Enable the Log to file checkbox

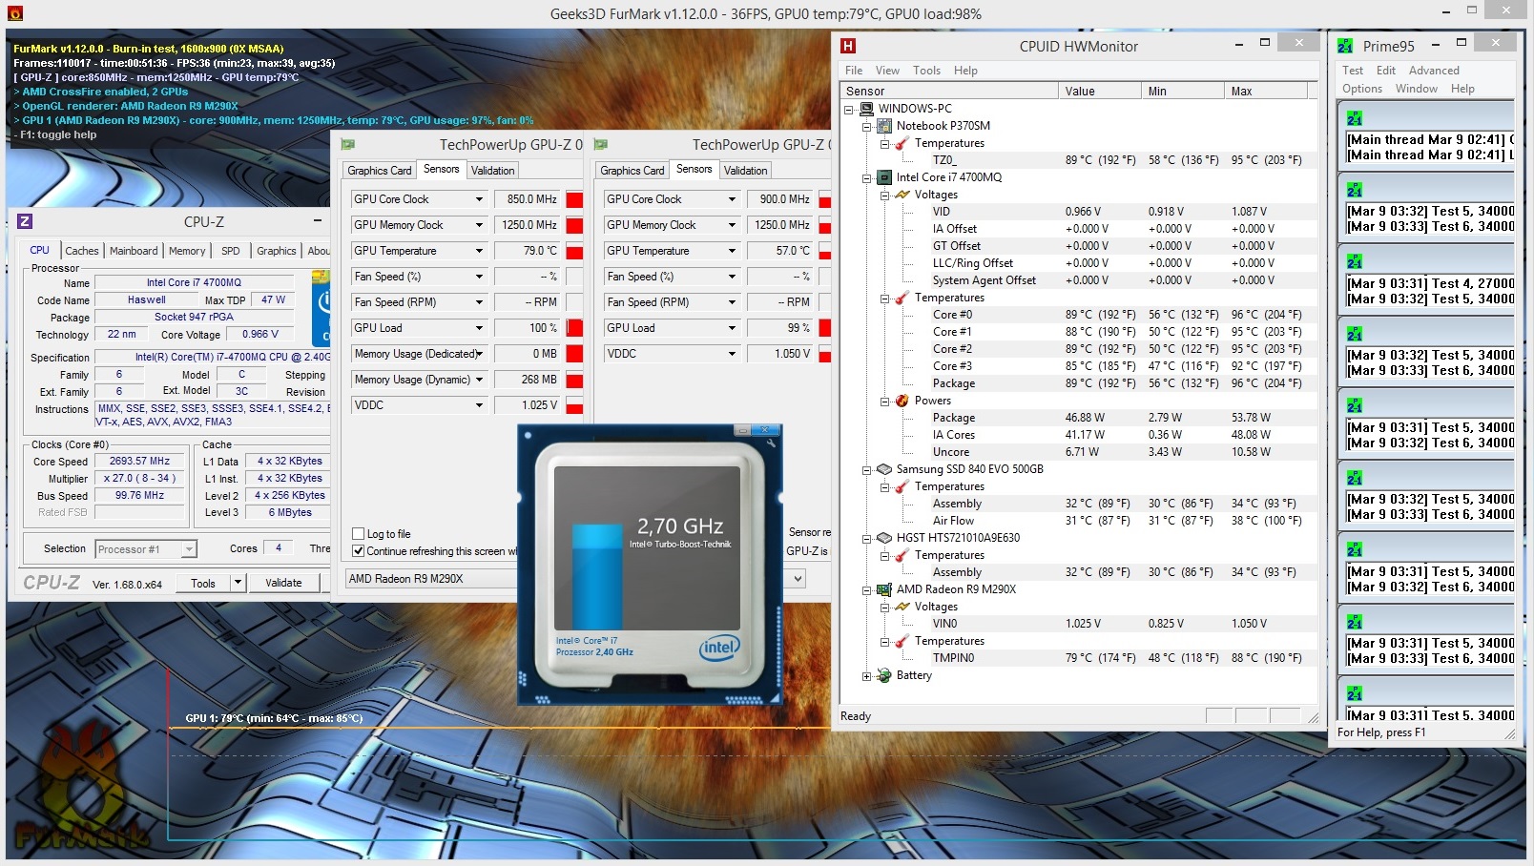click(359, 534)
